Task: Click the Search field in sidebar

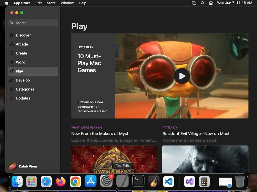Action: (33, 23)
